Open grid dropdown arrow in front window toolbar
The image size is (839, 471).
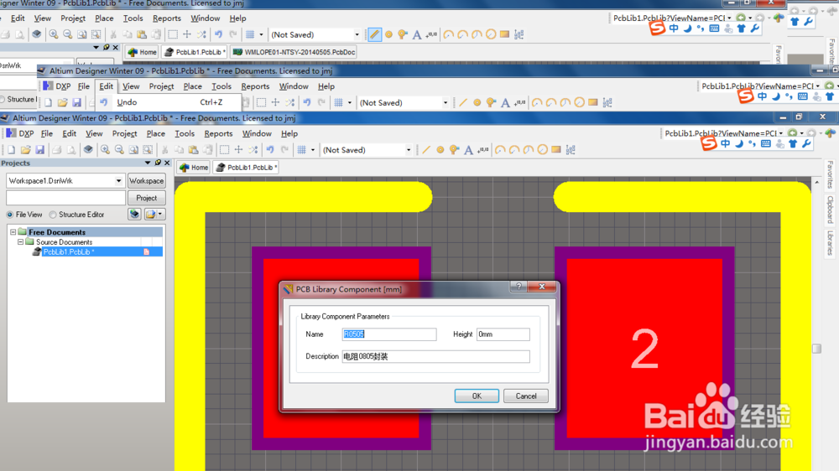[x=313, y=150]
